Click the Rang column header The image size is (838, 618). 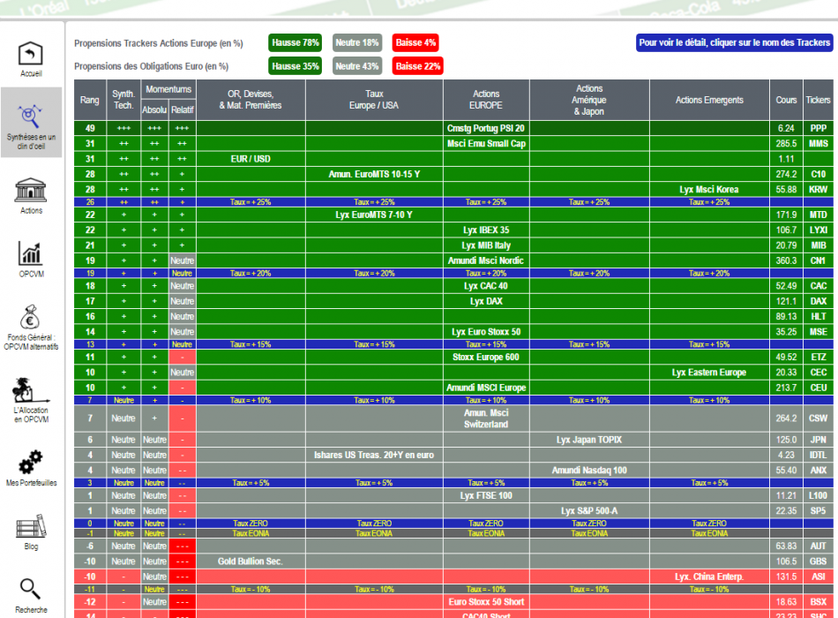(90, 100)
